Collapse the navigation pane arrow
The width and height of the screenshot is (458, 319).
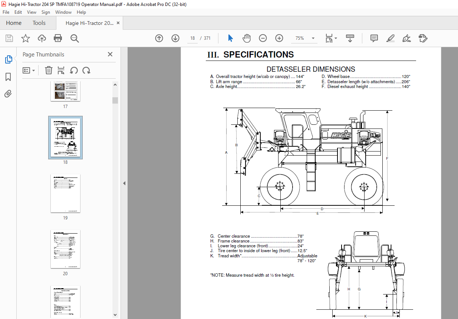[x=124, y=183]
